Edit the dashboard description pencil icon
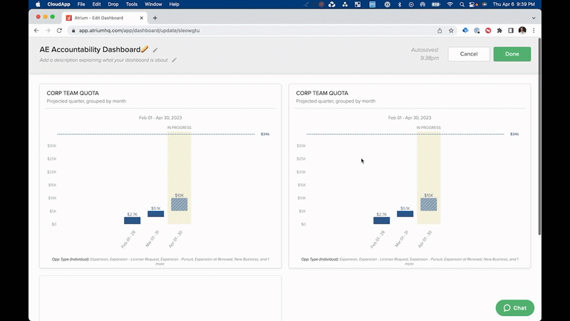Image resolution: width=570 pixels, height=321 pixels. point(174,60)
